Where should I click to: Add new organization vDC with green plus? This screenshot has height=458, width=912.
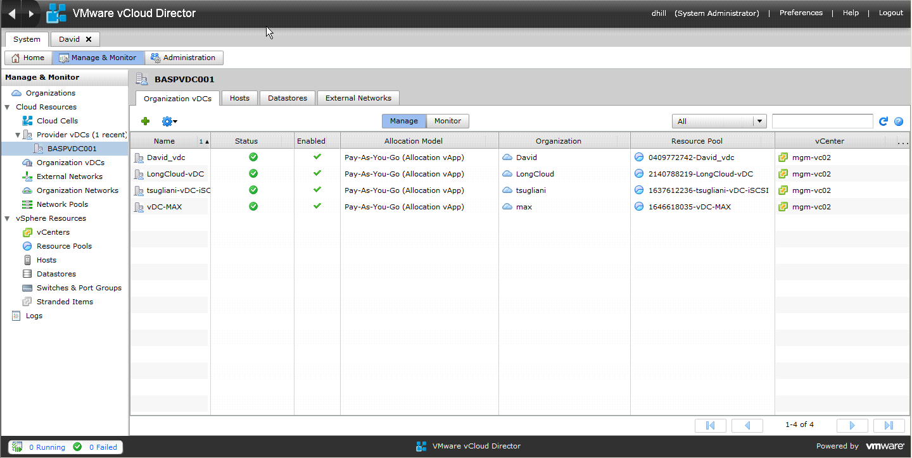[145, 121]
